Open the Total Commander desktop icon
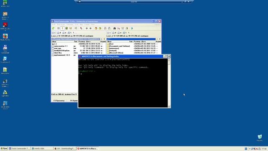The image size is (268, 151). 5,49
